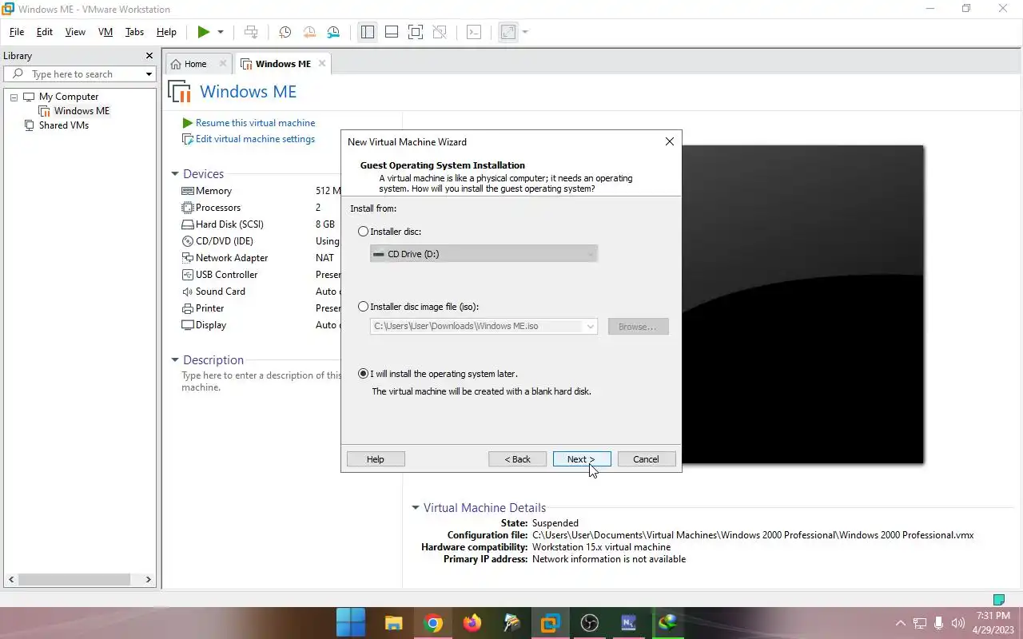Close the Library panel

click(x=149, y=56)
